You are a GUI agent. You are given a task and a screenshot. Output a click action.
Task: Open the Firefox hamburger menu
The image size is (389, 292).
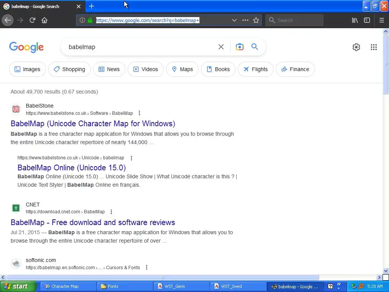pyautogui.click(x=381, y=20)
